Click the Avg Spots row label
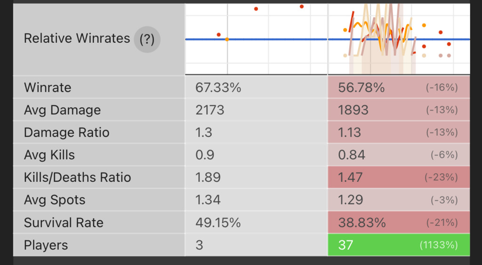This screenshot has width=482, height=265. tap(55, 200)
